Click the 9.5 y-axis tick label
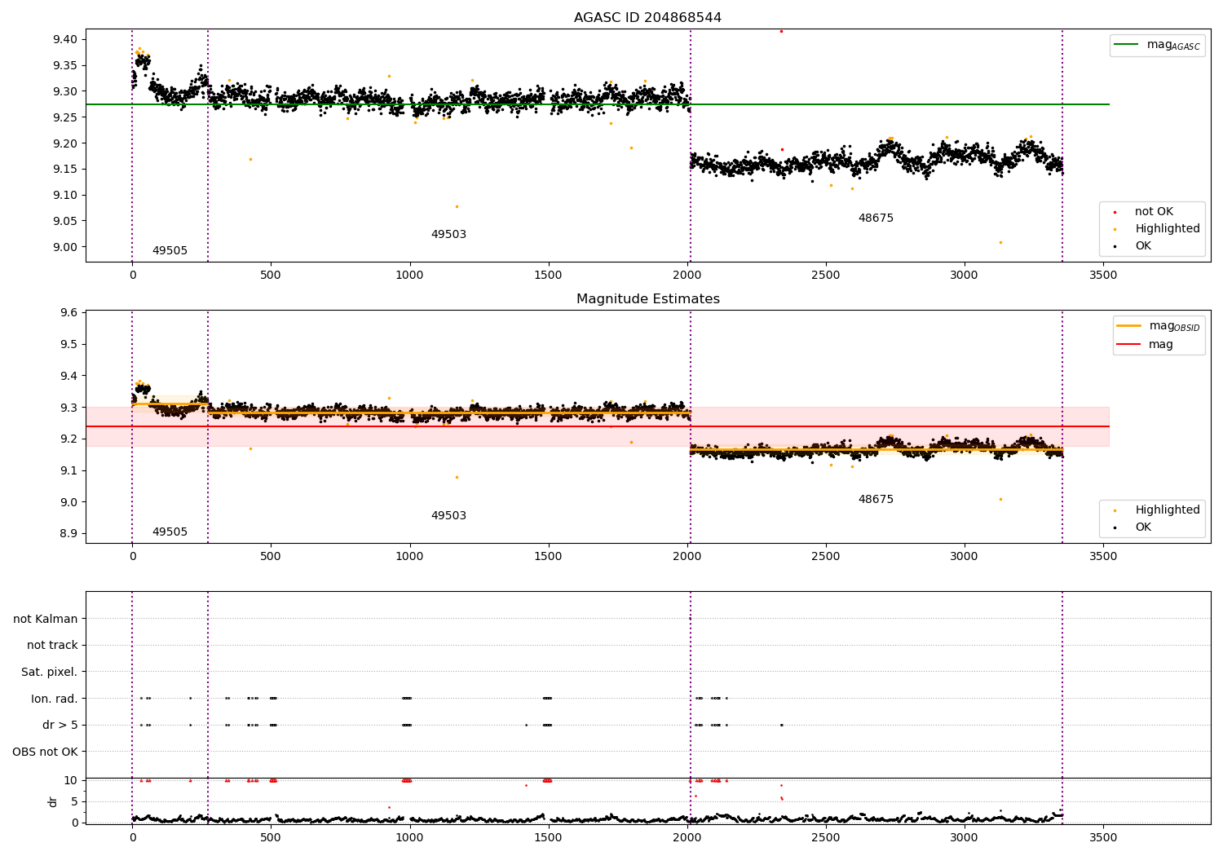 pos(68,344)
